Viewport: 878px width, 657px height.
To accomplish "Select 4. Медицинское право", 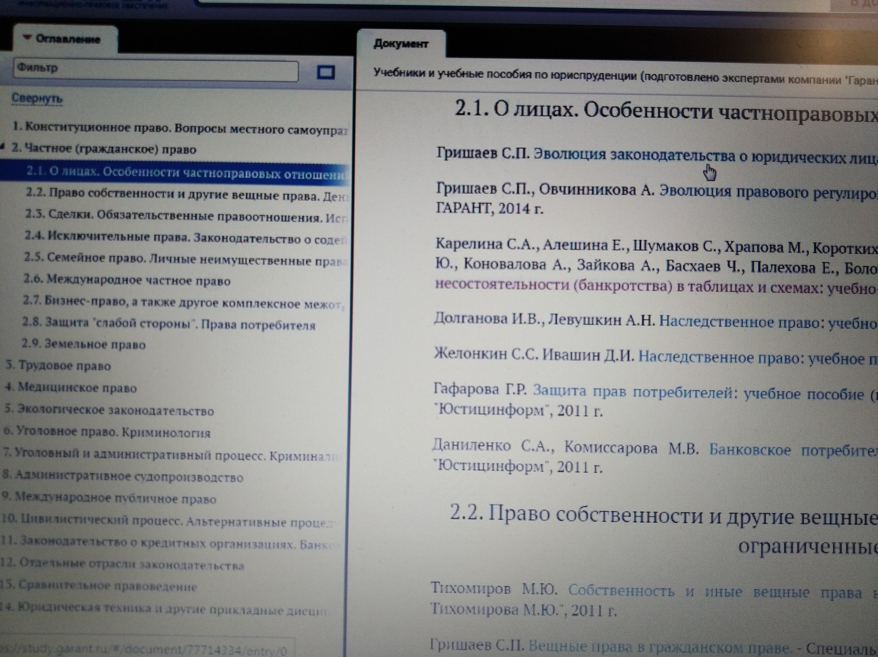I will click(71, 387).
